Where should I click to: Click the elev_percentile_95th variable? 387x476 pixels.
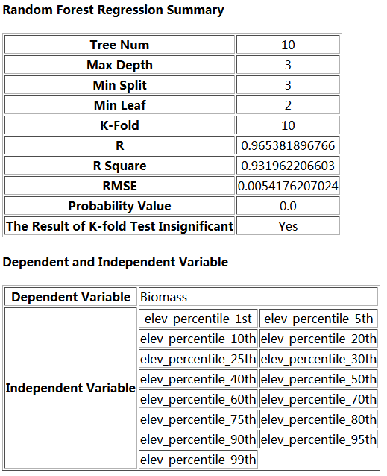tap(318, 439)
